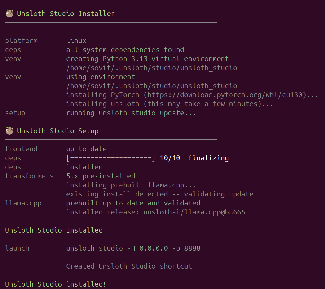Click the 'installed' deps status
This screenshot has height=289, width=325.
(x=84, y=167)
